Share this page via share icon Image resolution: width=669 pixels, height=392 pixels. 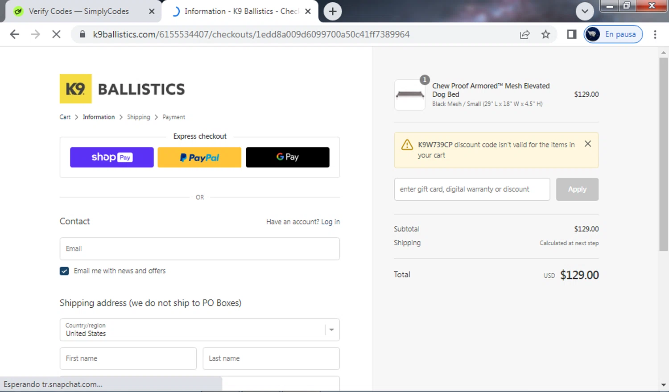525,34
